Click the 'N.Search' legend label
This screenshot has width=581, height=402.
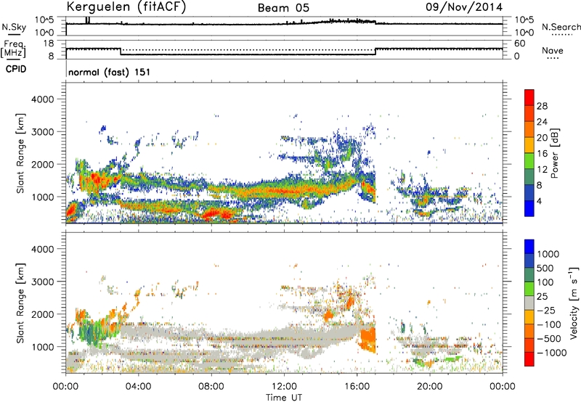click(x=561, y=27)
